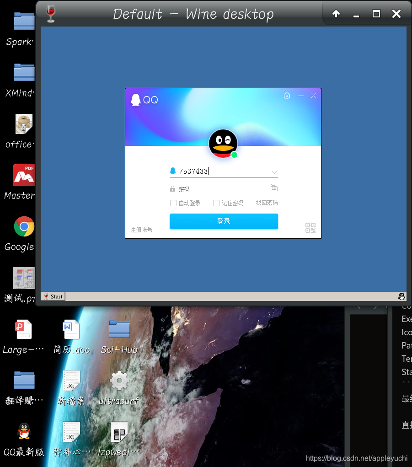Click the wine glass icon in title bar
The width and height of the screenshot is (412, 467).
[x=51, y=14]
